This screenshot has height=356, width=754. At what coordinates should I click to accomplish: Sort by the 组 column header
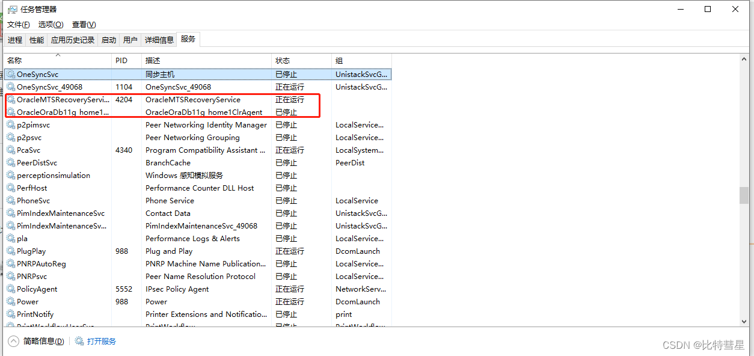pos(362,61)
